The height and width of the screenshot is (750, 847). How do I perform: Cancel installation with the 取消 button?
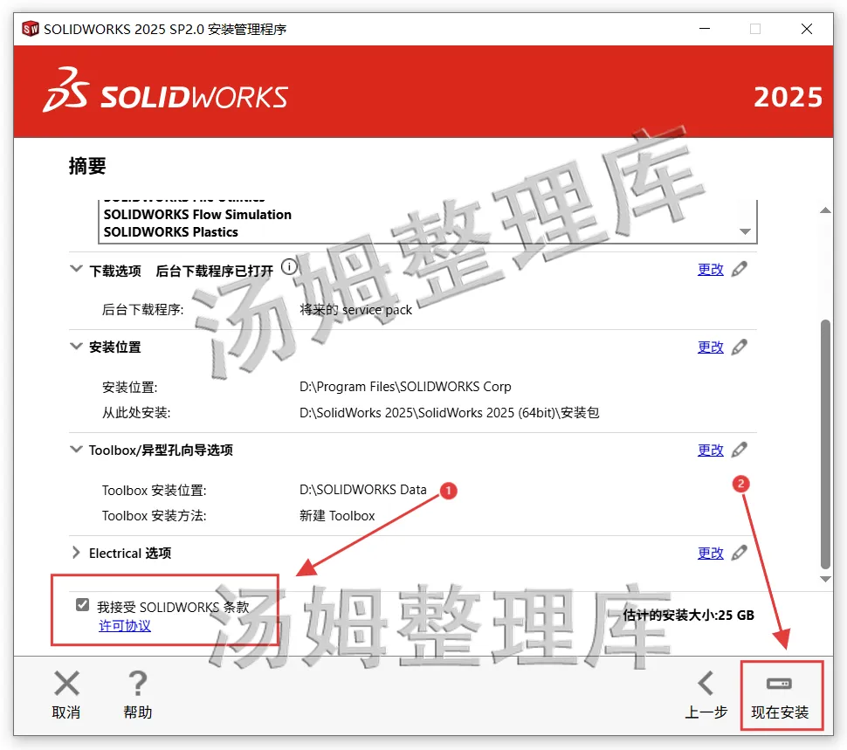point(66,697)
